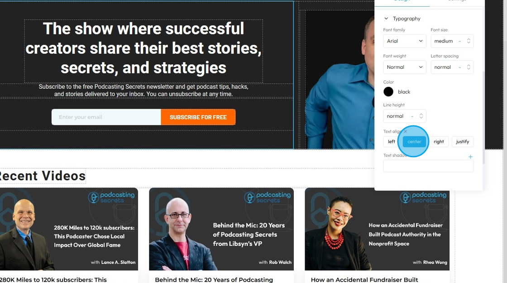Viewport: 507px width, 283px height.
Task: Click the Letter spacing stepper arrows
Action: 469,67
